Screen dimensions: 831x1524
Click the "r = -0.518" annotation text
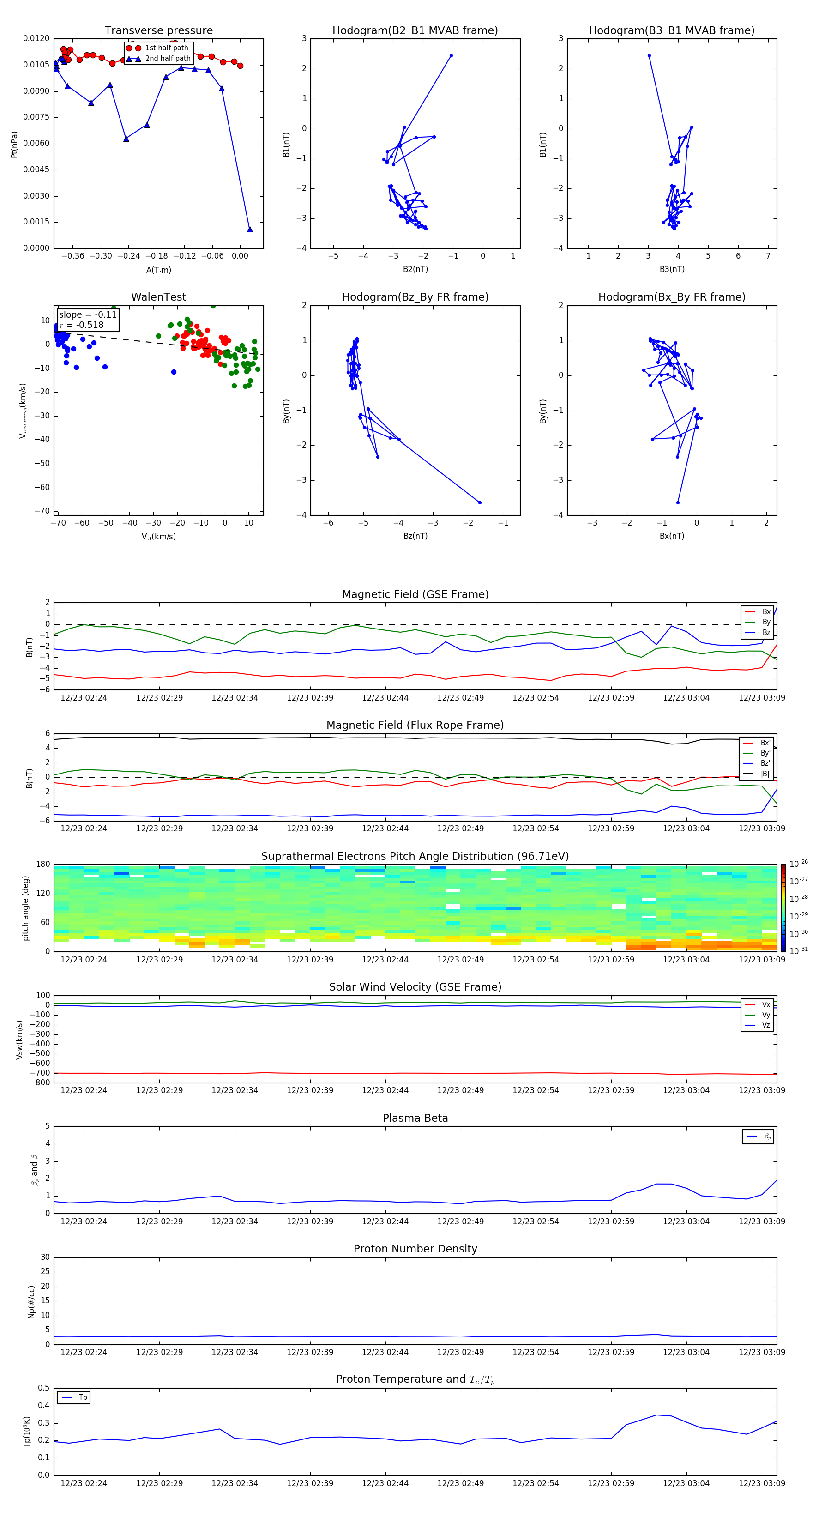pos(82,325)
